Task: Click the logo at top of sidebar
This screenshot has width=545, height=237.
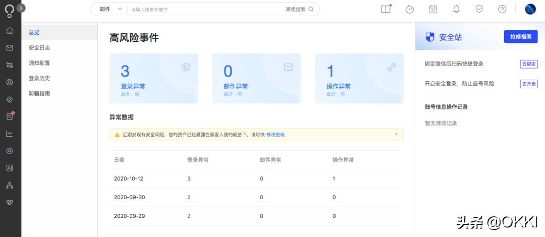Action: coord(9,11)
